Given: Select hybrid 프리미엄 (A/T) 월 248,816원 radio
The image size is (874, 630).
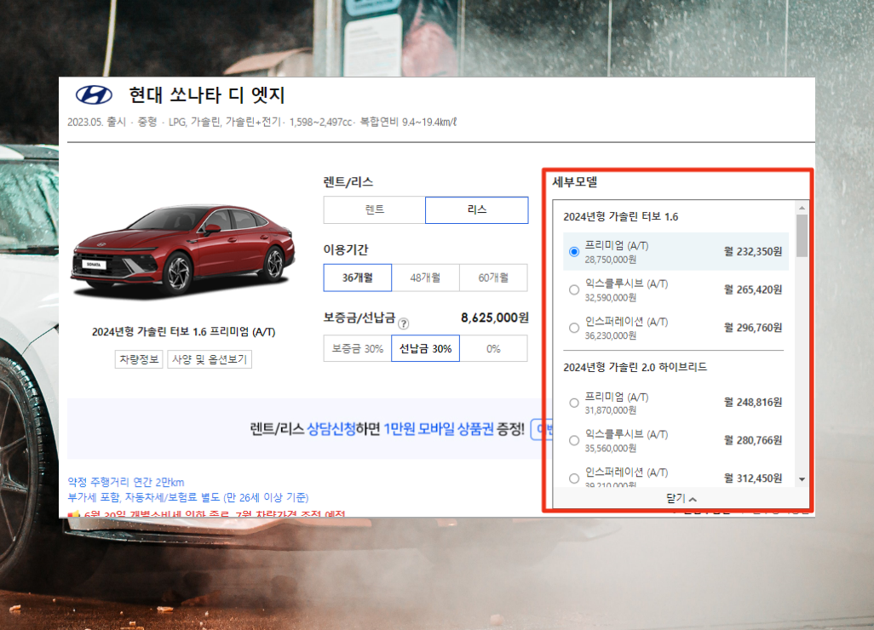Looking at the screenshot, I should pos(573,402).
